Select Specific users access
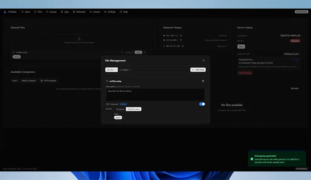311x180 pixels. (x=134, y=109)
